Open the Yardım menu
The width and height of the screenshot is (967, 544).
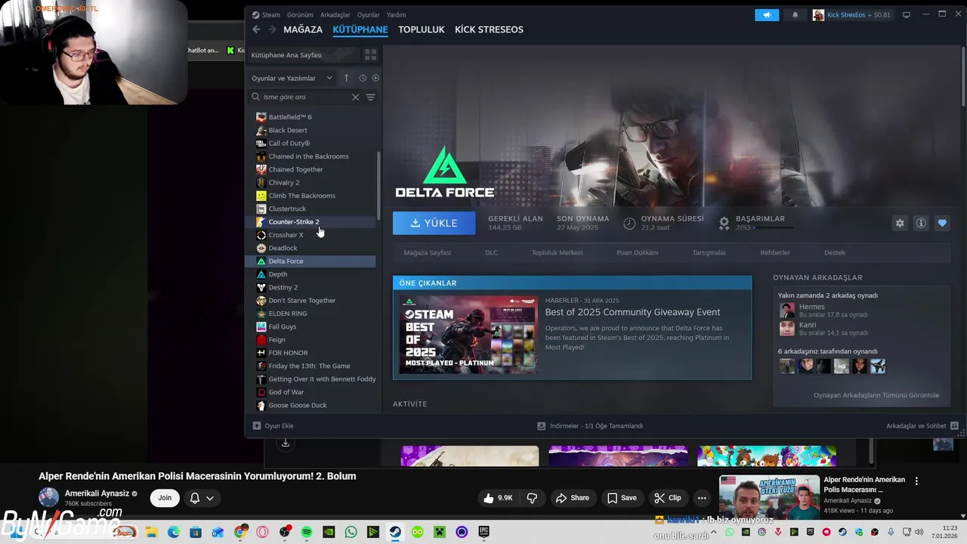396,14
